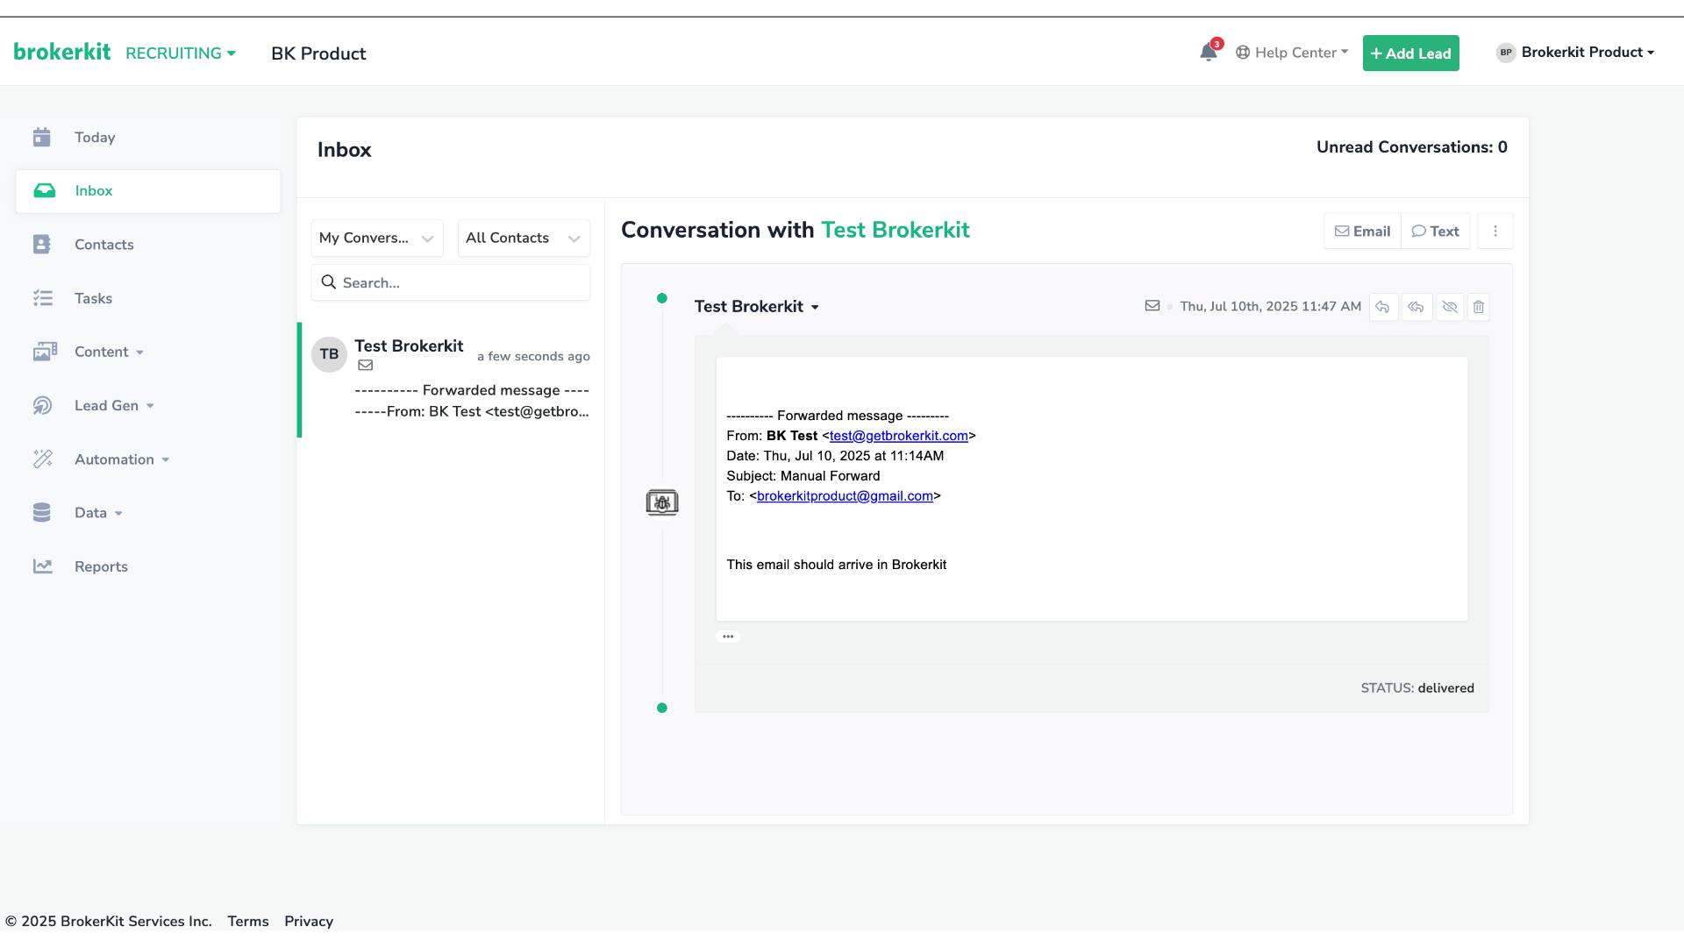
Task: Click the Data database icon
Action: click(42, 512)
